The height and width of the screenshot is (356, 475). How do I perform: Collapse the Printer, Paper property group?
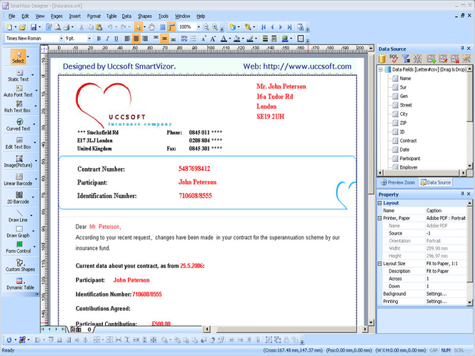(x=379, y=218)
